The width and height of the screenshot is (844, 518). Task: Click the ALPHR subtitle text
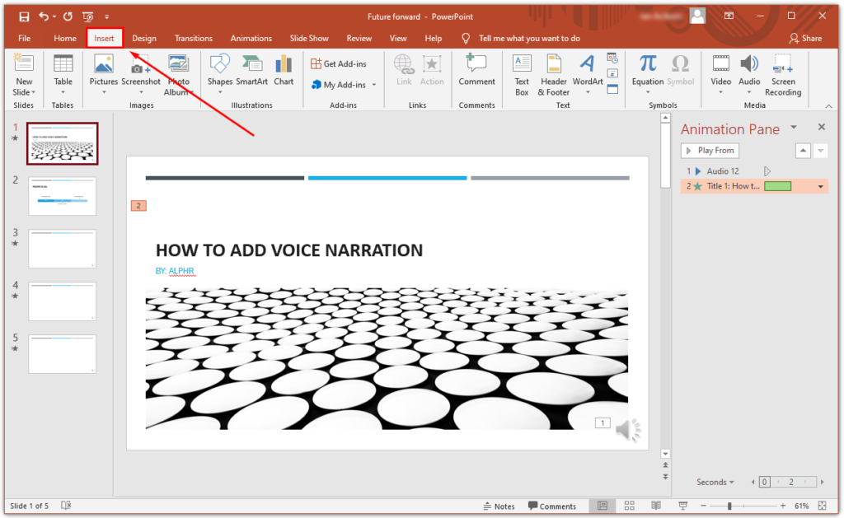181,271
